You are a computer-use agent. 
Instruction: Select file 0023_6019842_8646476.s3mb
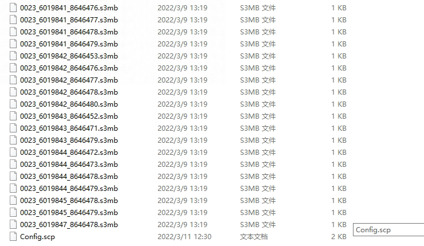coord(69,68)
